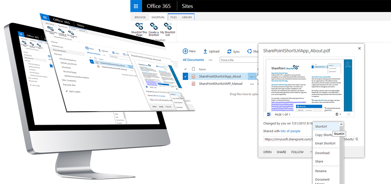Open the SharePointShortUrlAPP_Manual file in the large list

coord(221,84)
